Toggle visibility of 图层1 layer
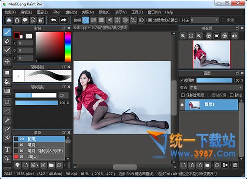This screenshot has height=179, width=247. click(x=182, y=105)
